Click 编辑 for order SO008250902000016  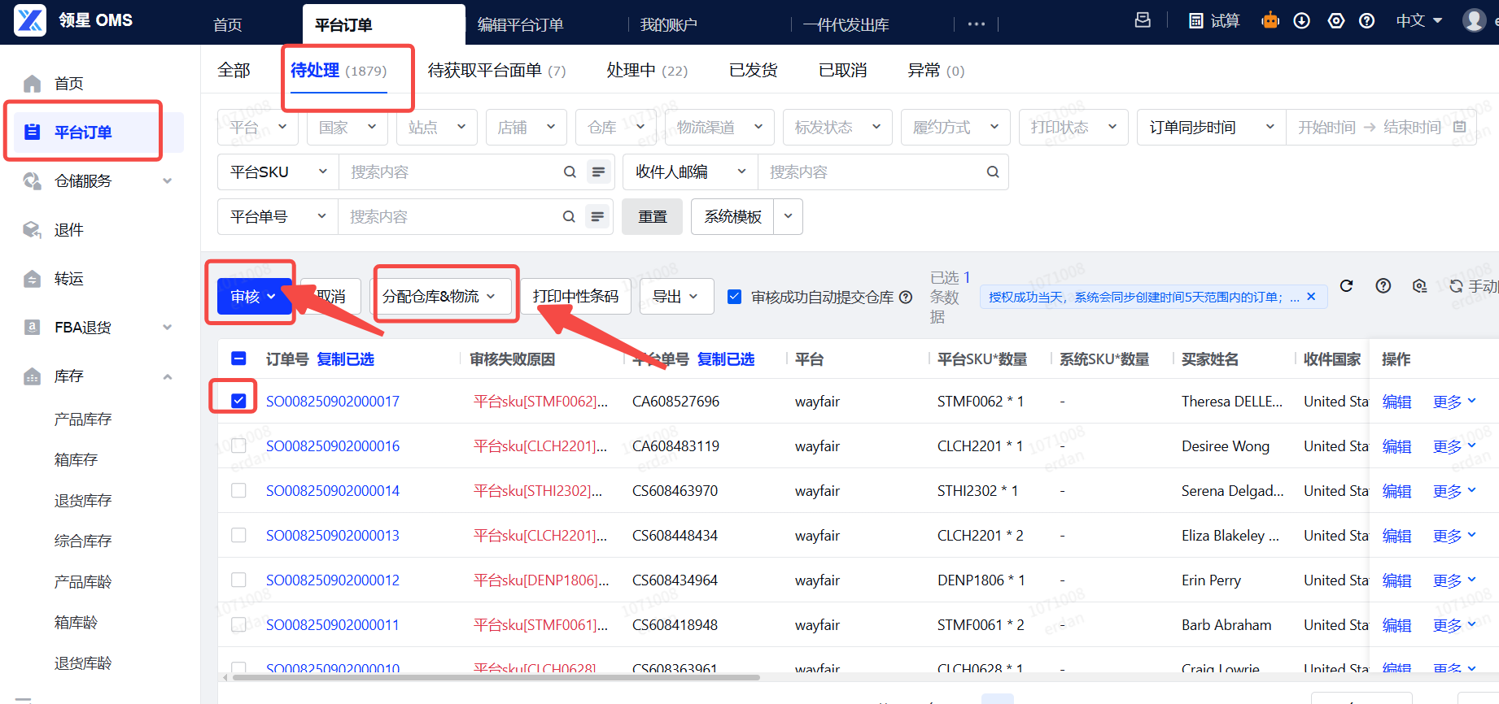coord(1396,446)
